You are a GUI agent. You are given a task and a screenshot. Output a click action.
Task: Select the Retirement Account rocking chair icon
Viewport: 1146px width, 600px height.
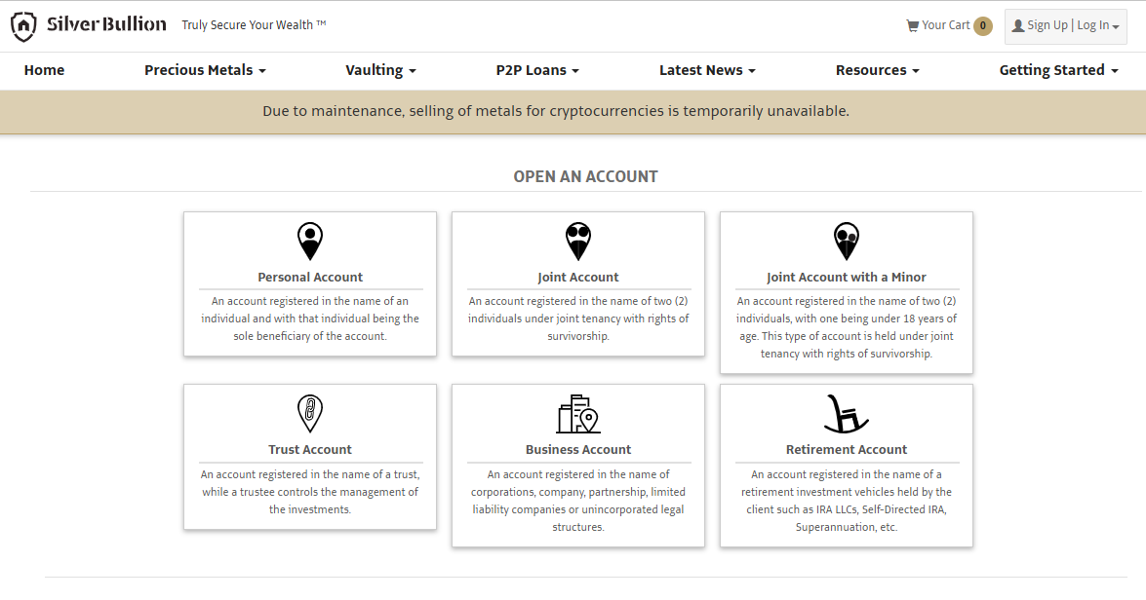(x=847, y=414)
